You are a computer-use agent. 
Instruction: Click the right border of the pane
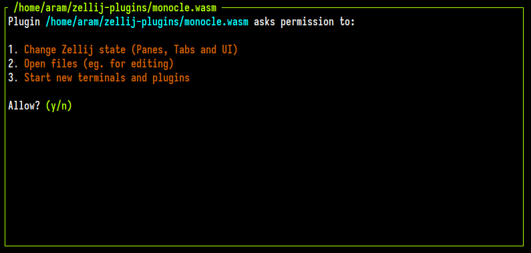pos(524,127)
